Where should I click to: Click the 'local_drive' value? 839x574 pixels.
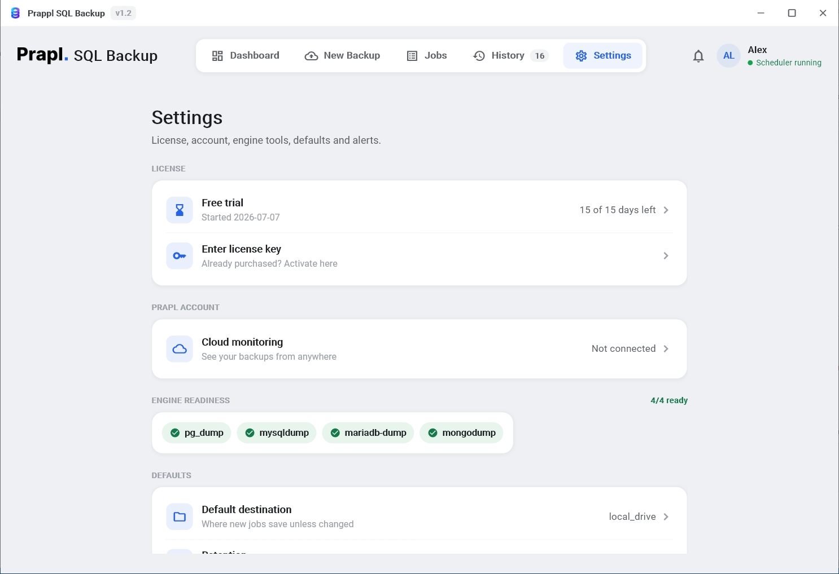click(632, 516)
